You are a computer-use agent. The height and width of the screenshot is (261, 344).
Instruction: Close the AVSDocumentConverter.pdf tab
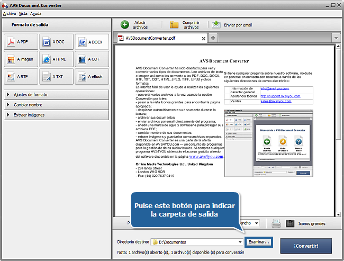click(x=204, y=38)
